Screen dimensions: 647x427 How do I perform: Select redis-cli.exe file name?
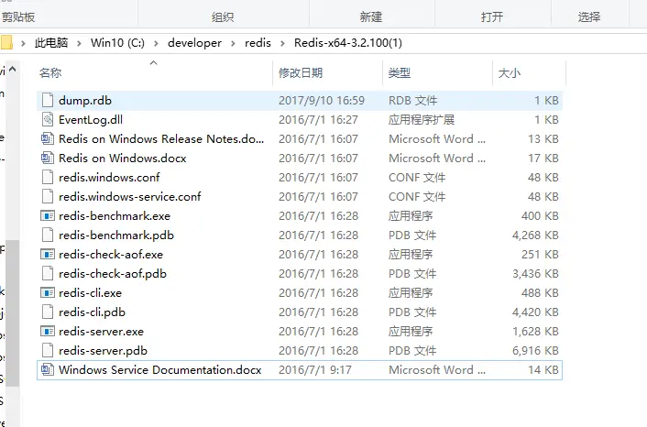(90, 293)
